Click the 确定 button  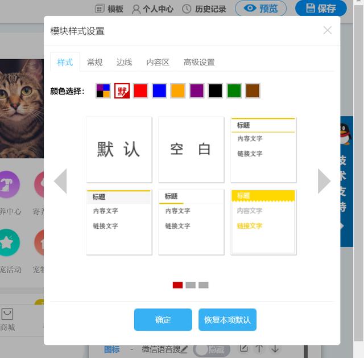coord(163,320)
